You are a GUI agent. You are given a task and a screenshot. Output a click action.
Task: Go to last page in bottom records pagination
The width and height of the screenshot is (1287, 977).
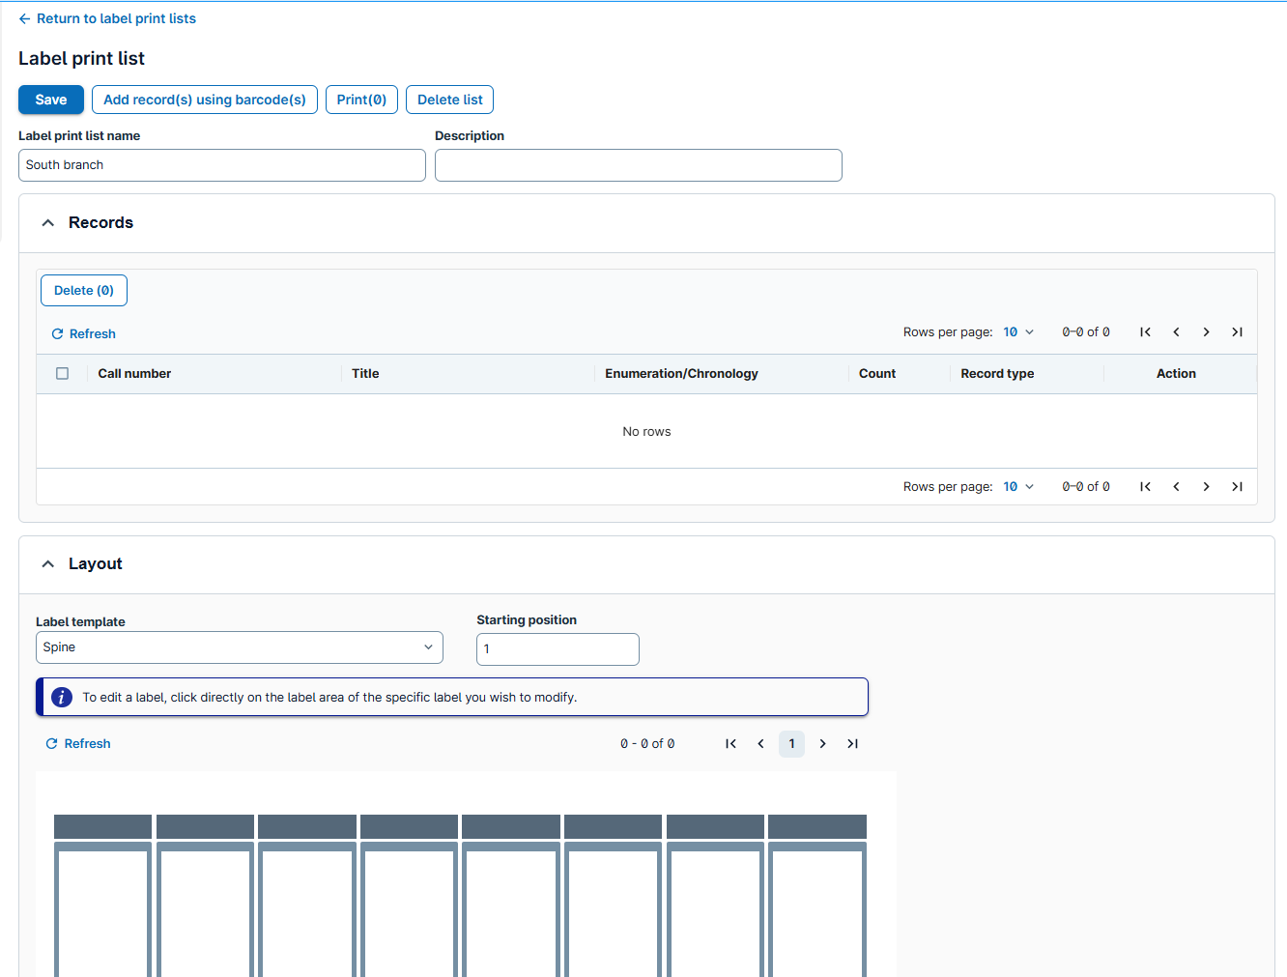(1237, 487)
